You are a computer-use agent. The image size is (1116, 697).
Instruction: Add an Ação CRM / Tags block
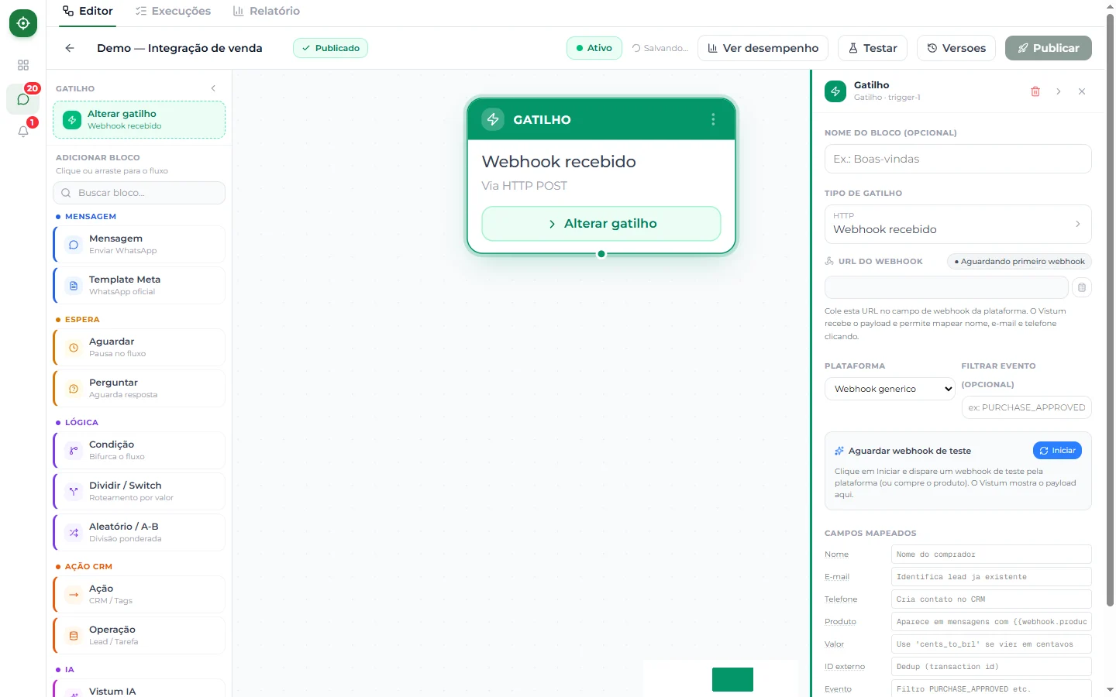[139, 594]
